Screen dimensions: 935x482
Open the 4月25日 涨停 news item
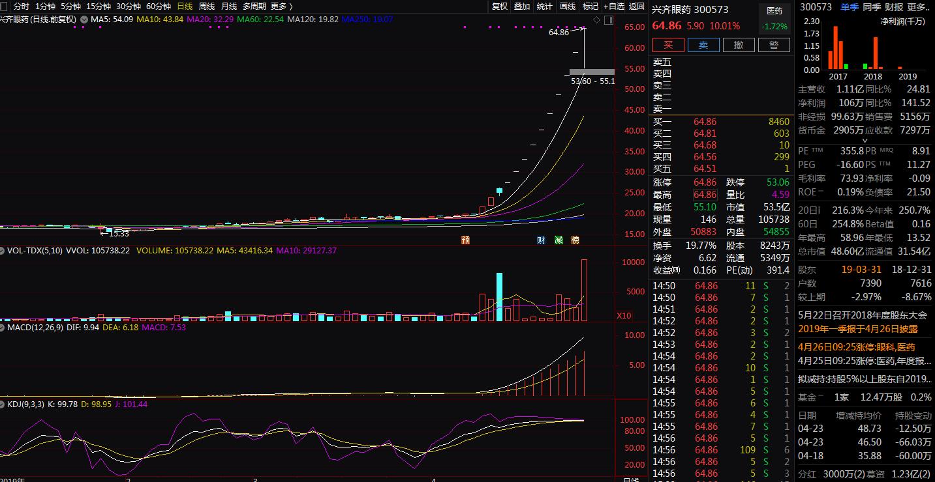[866, 361]
